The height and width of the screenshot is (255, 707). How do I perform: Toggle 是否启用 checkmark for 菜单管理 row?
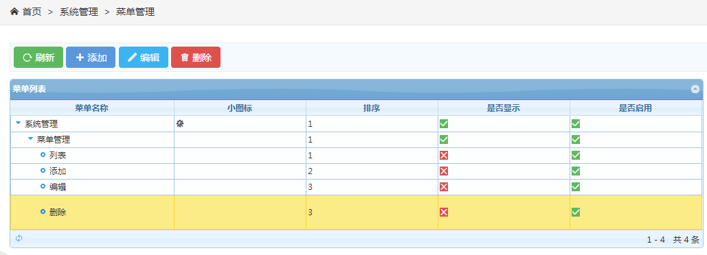coord(575,139)
